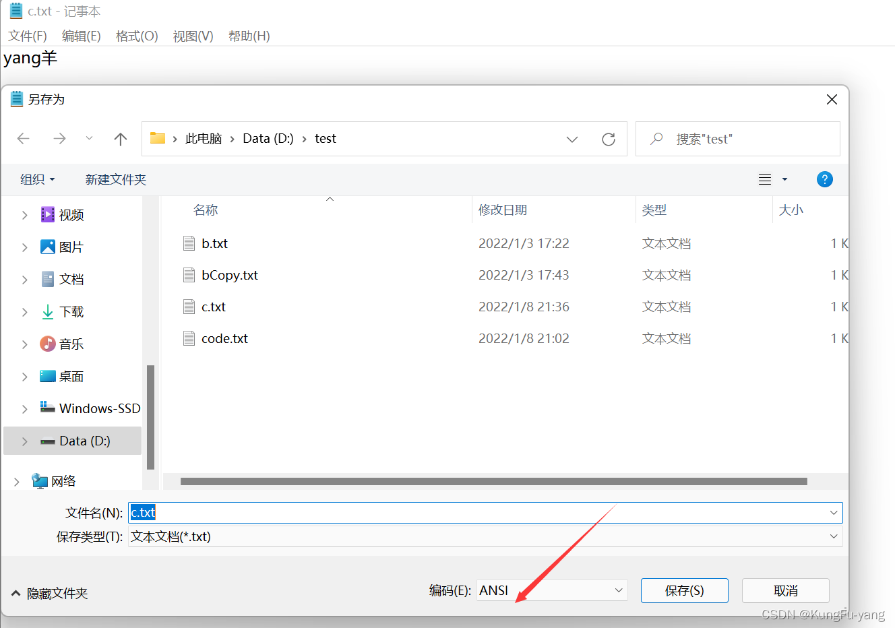The height and width of the screenshot is (628, 895).
Task: Sort by 类型 column header
Action: [654, 210]
